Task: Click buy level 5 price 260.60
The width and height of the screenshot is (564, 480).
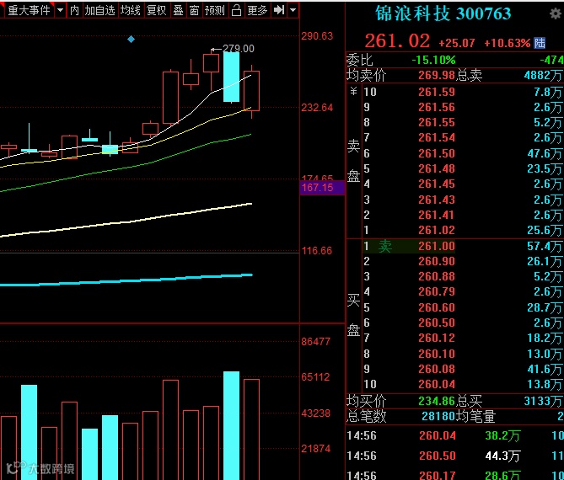Action: point(437,307)
